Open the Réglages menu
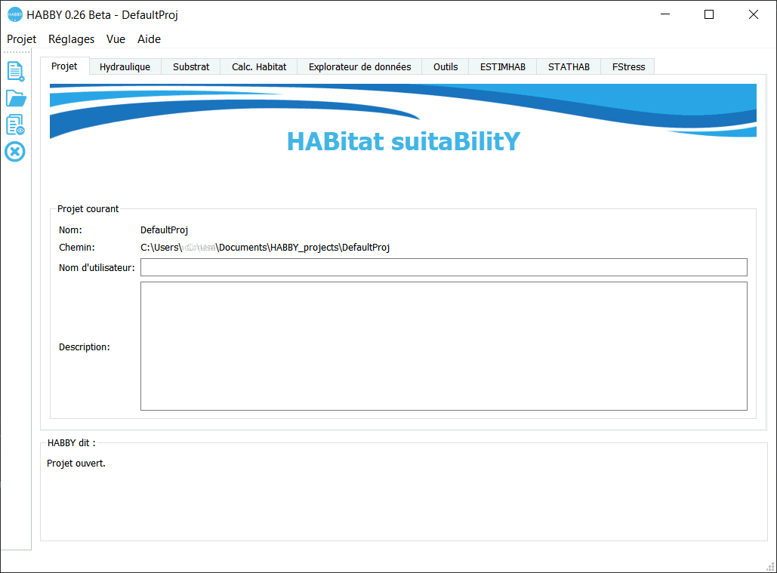Image resolution: width=777 pixels, height=573 pixels. coord(71,39)
